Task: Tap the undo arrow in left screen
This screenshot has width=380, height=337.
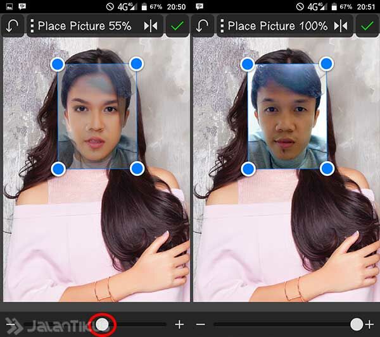Action: pyautogui.click(x=12, y=26)
